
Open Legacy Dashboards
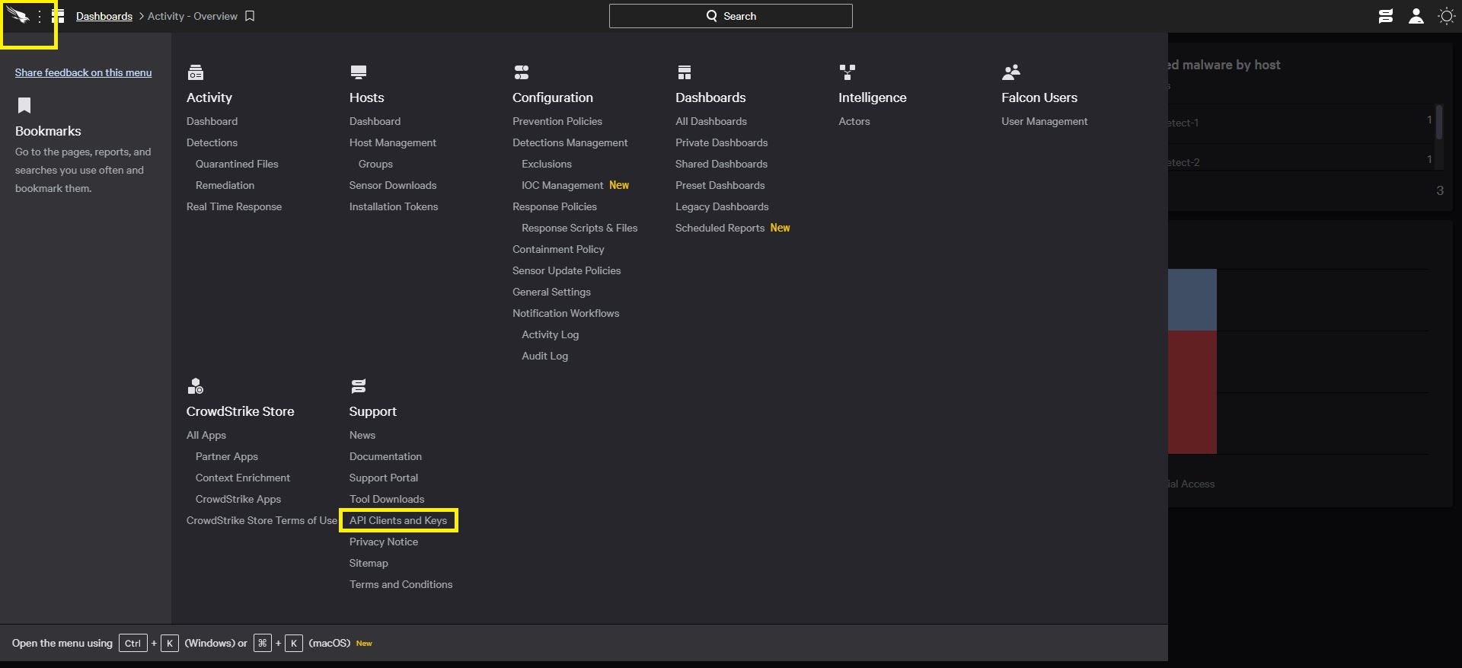(722, 206)
